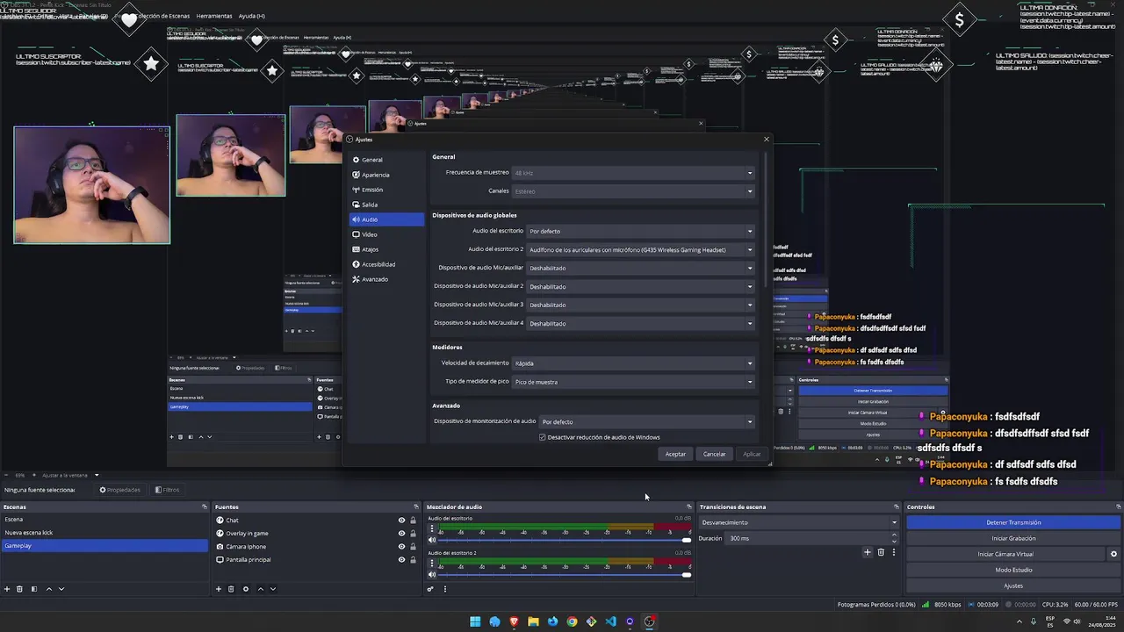Open options dots for Audio del escritorio
Viewport: 1124px width, 632px height.
click(x=432, y=529)
